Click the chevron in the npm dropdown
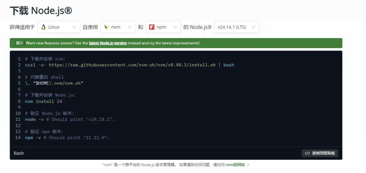This screenshot has height=173, width=366. [x=175, y=27]
